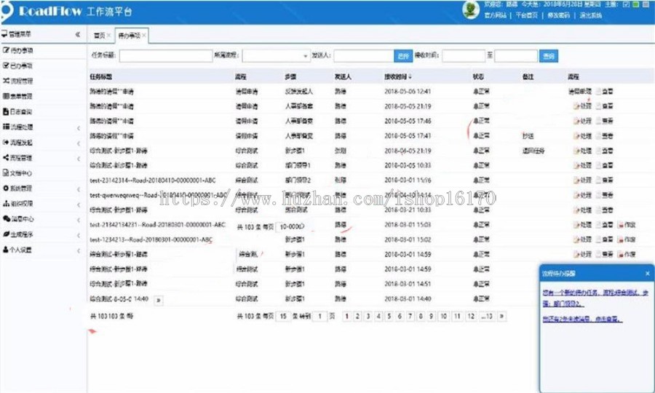Go to page 12 in pagination

471,316
